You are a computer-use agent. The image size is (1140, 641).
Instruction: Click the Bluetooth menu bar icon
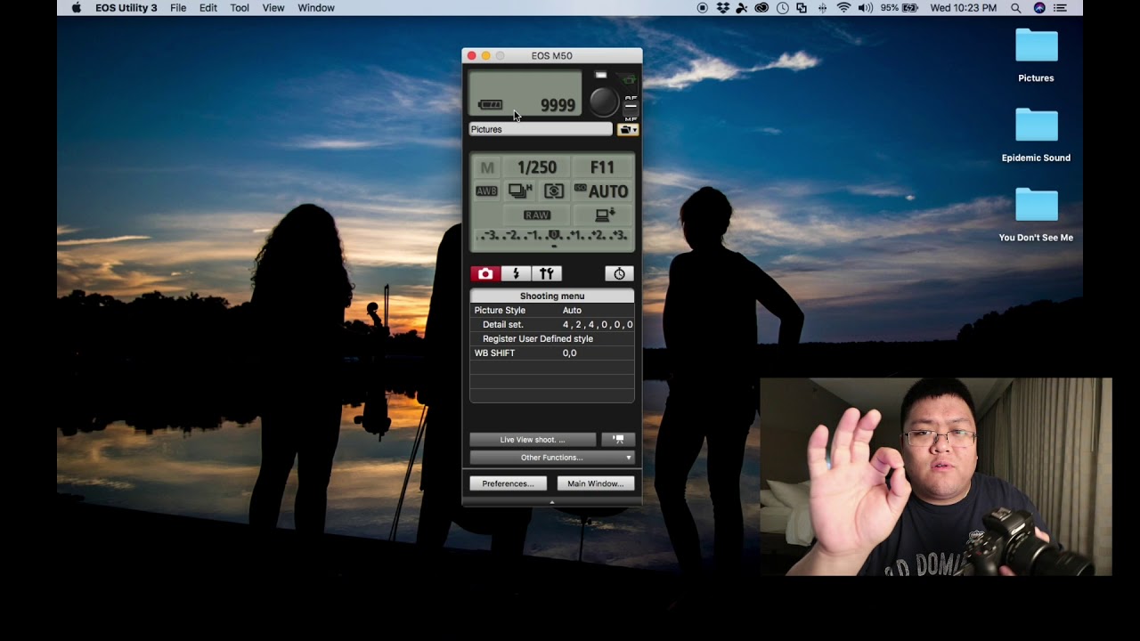[822, 8]
